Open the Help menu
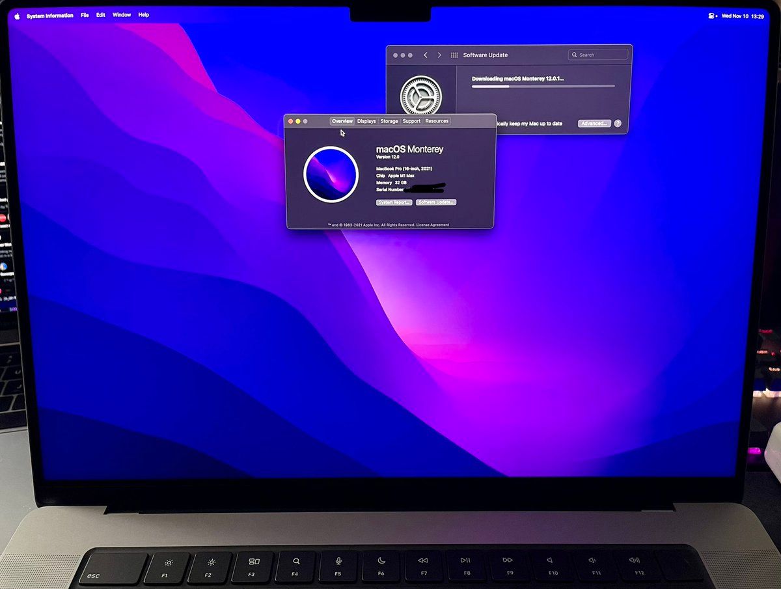Viewport: 781px width, 589px height. pyautogui.click(x=144, y=15)
